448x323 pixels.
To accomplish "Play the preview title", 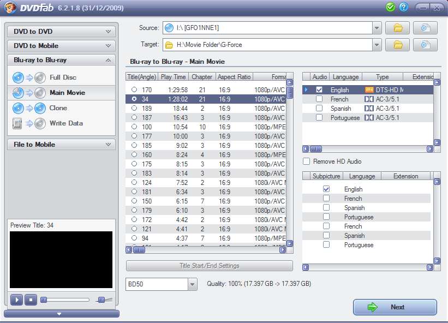I will tap(16, 300).
